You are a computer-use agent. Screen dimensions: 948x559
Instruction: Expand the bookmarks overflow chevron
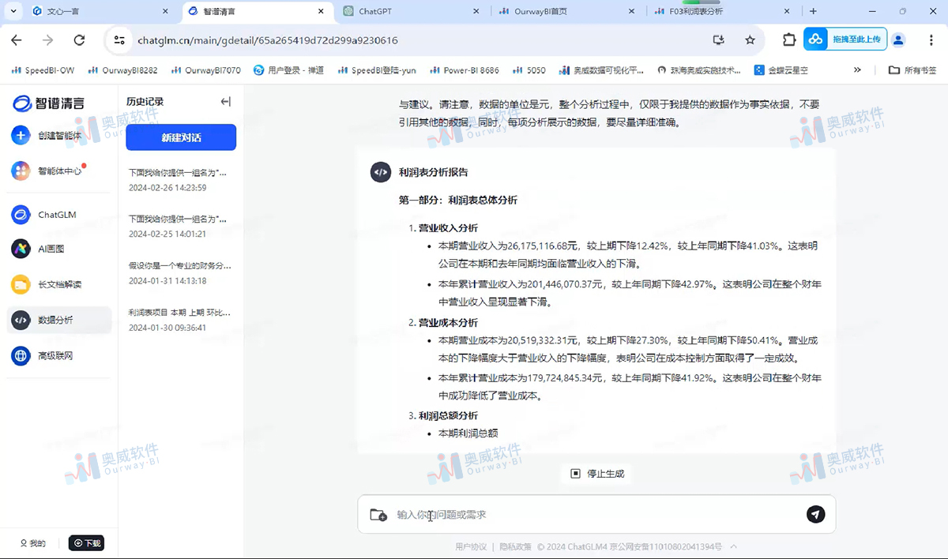pos(856,69)
